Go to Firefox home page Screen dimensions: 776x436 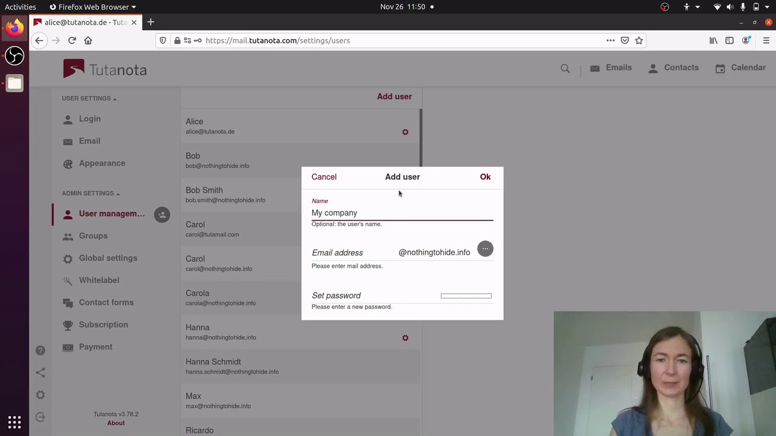pos(88,41)
